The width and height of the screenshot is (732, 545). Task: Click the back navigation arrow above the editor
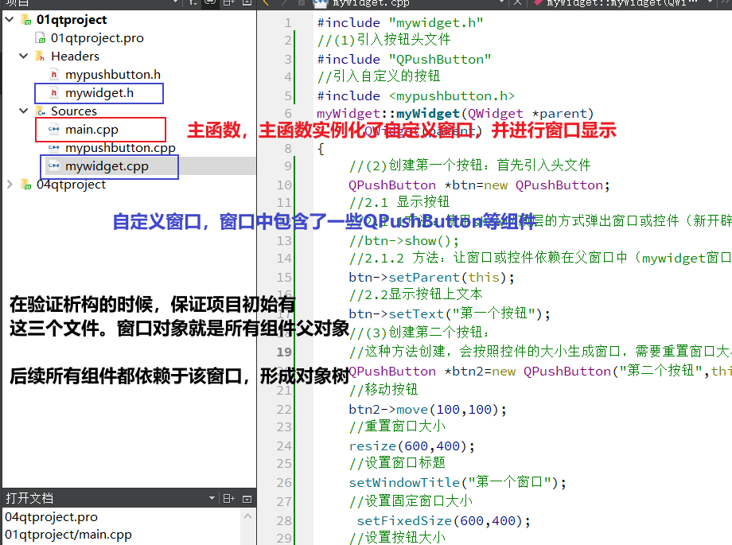point(265,3)
